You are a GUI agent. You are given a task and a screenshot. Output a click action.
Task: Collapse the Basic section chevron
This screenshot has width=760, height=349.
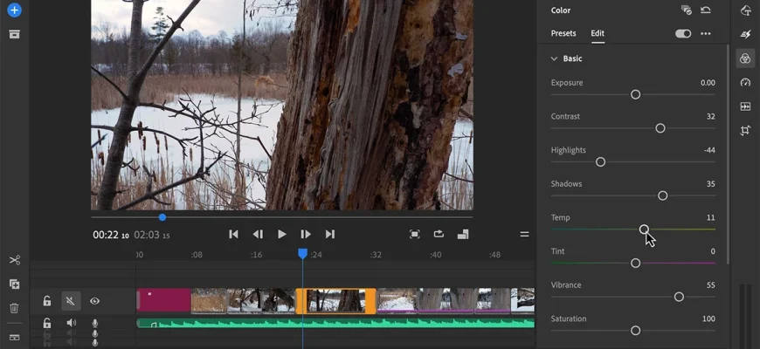coord(554,58)
